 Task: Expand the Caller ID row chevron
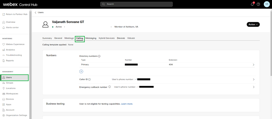point(254,80)
